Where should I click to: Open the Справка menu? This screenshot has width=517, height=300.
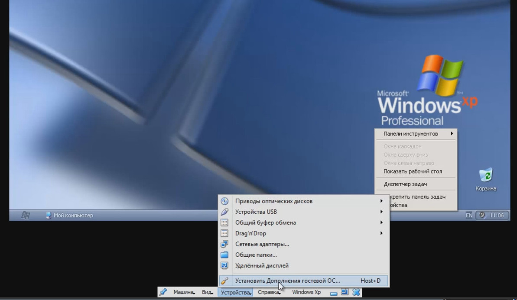(269, 292)
